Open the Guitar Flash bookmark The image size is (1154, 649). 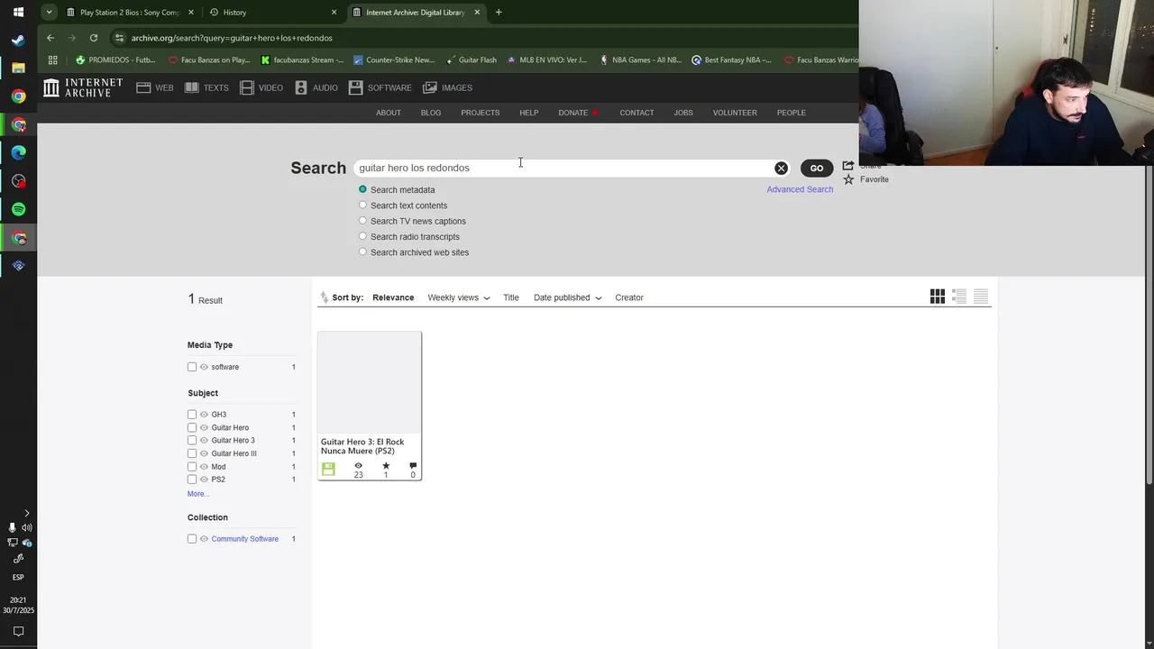(x=471, y=60)
